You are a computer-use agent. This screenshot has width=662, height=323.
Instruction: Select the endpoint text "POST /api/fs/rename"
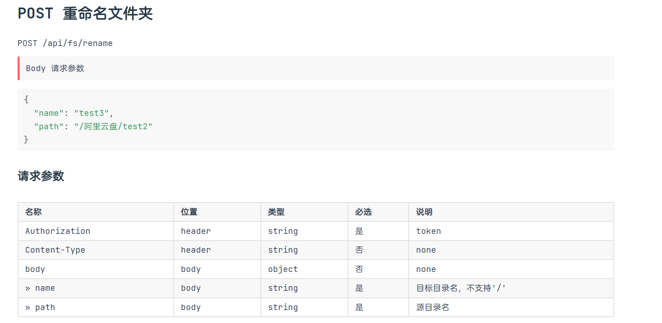point(65,43)
